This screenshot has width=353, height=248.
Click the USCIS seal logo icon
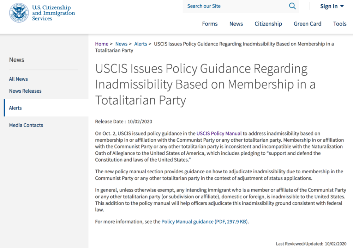[x=18, y=13]
